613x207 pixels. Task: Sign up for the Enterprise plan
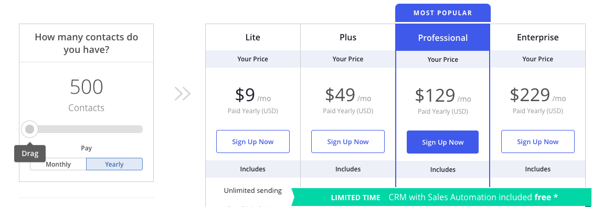click(x=538, y=141)
